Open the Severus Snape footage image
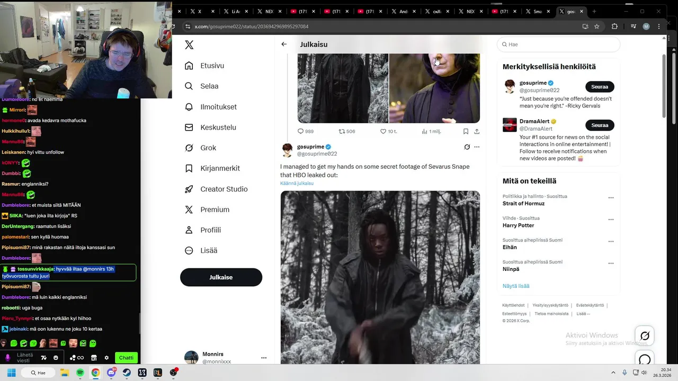678x381 pixels. pyautogui.click(x=380, y=277)
